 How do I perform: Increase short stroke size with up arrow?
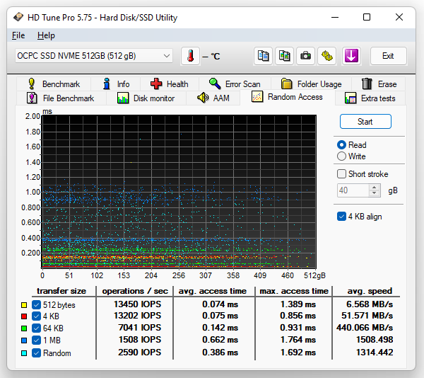tap(375, 188)
